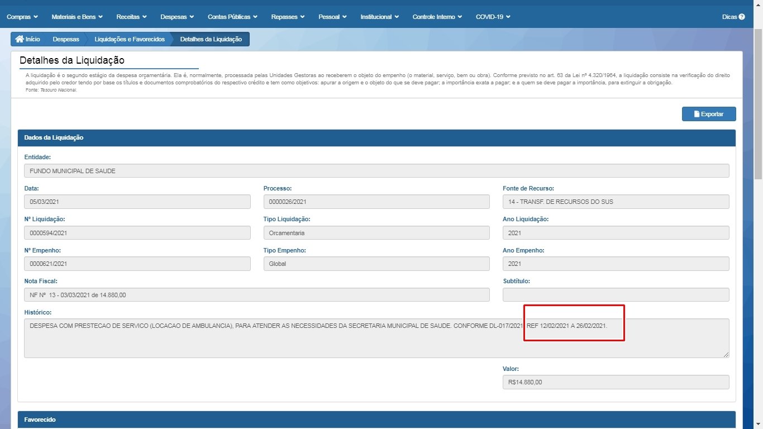Click the home icon in breadcrumb
This screenshot has width=763, height=429.
click(x=20, y=39)
